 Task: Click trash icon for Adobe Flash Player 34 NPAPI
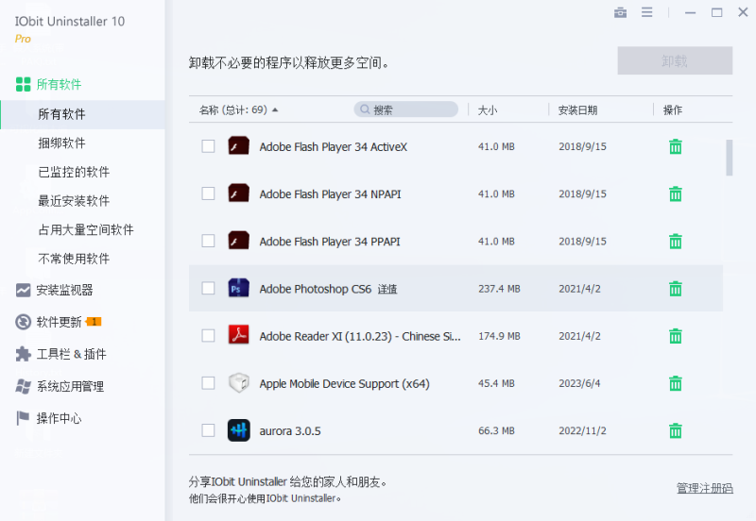coord(676,193)
